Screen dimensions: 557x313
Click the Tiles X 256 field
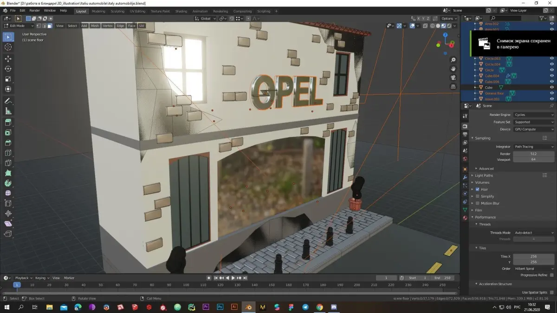coord(534,256)
